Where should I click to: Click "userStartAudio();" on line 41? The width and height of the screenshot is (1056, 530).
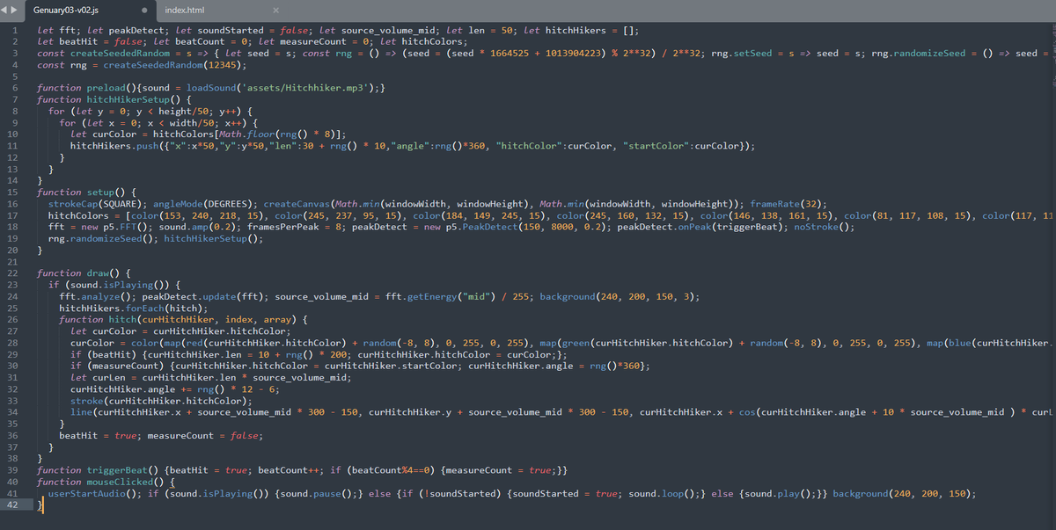click(x=95, y=493)
